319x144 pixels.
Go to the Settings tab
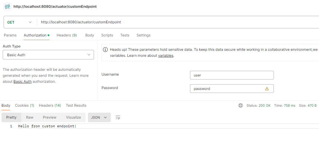click(x=143, y=35)
